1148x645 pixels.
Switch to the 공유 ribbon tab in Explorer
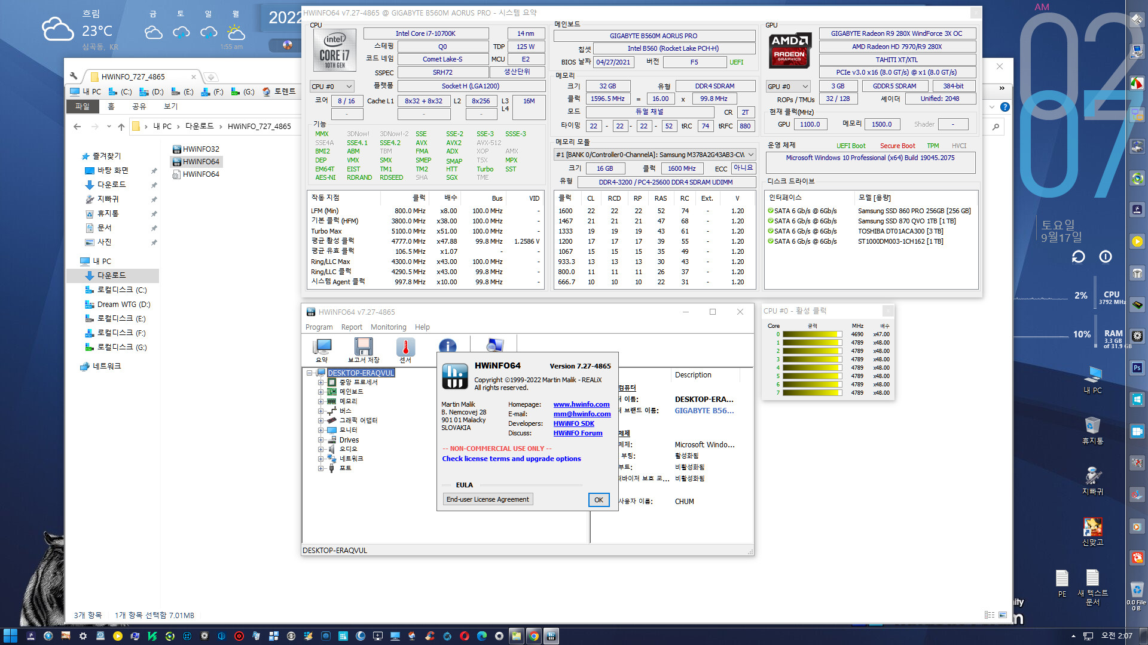click(x=139, y=106)
